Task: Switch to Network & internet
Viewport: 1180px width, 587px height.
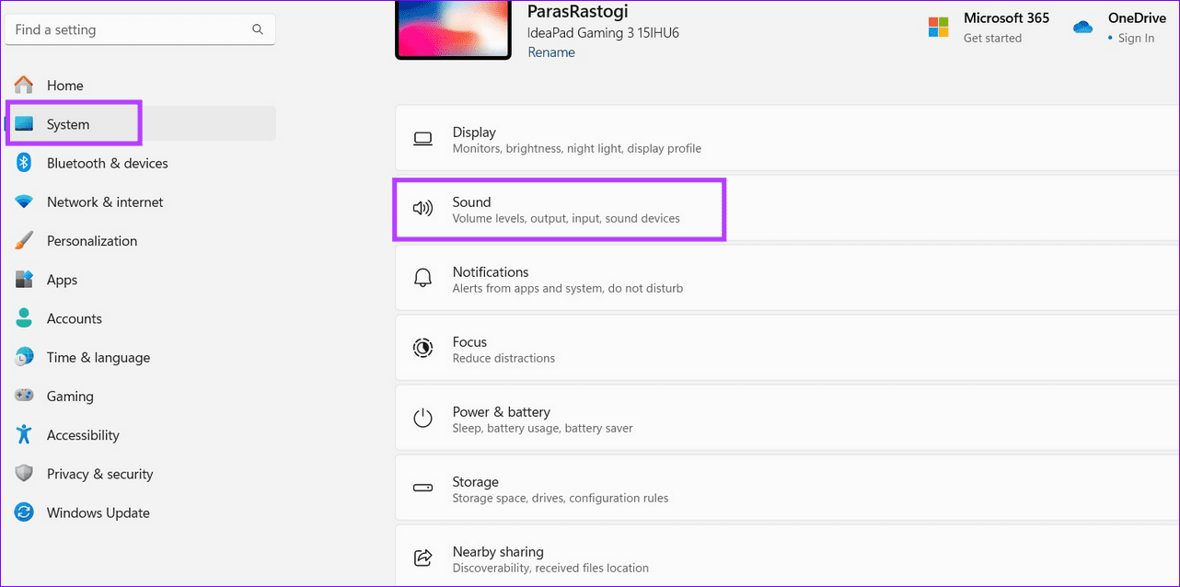Action: pos(105,201)
